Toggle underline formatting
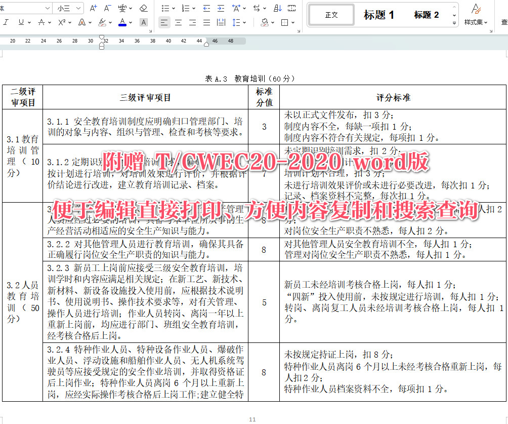This screenshot has height=424, width=508. pos(21,22)
